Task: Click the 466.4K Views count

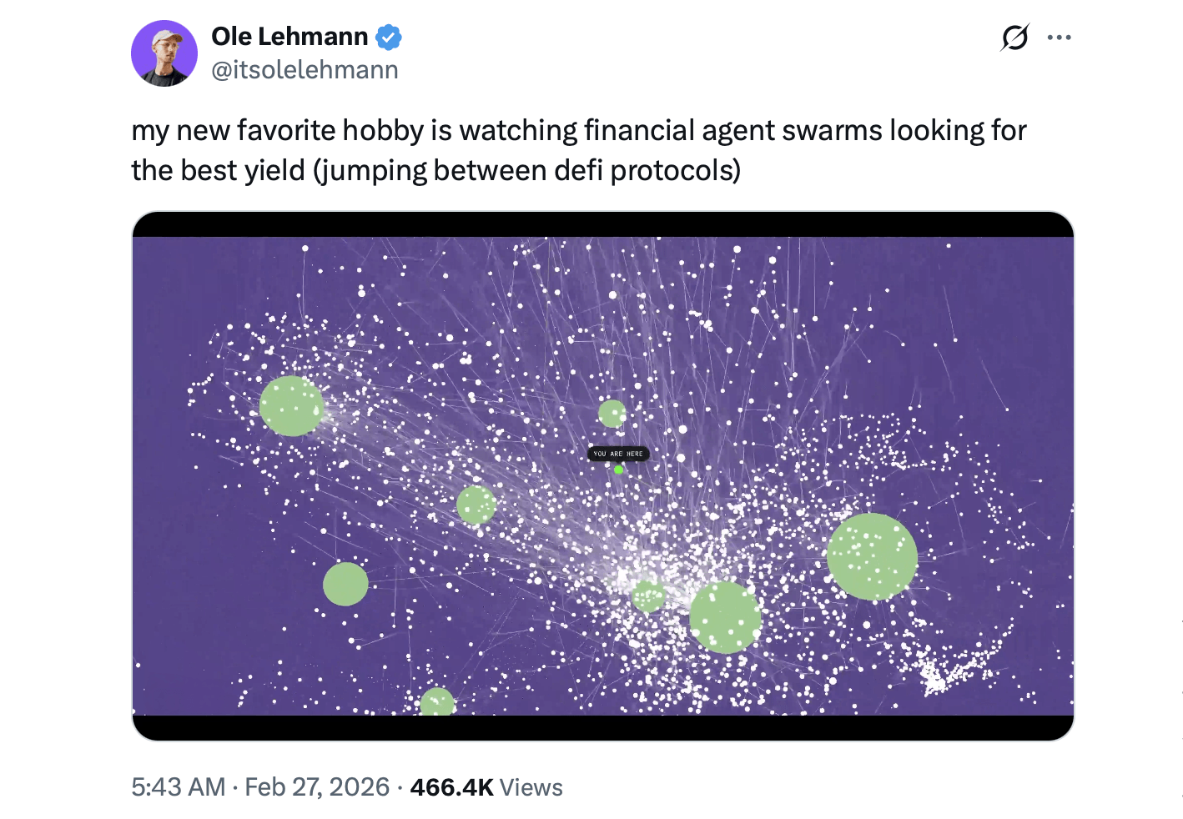Action: click(x=486, y=787)
